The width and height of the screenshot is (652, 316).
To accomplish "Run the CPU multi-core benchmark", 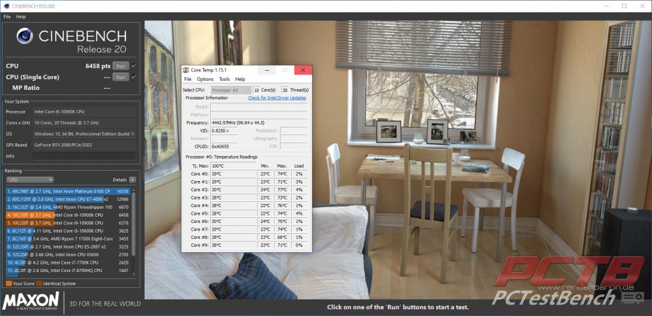I will [120, 66].
